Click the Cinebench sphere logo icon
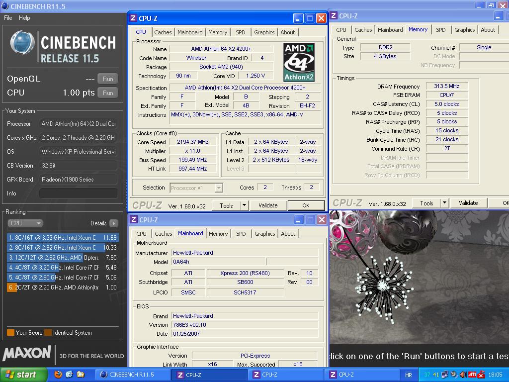This screenshot has height=382, width=509. pyautogui.click(x=22, y=43)
